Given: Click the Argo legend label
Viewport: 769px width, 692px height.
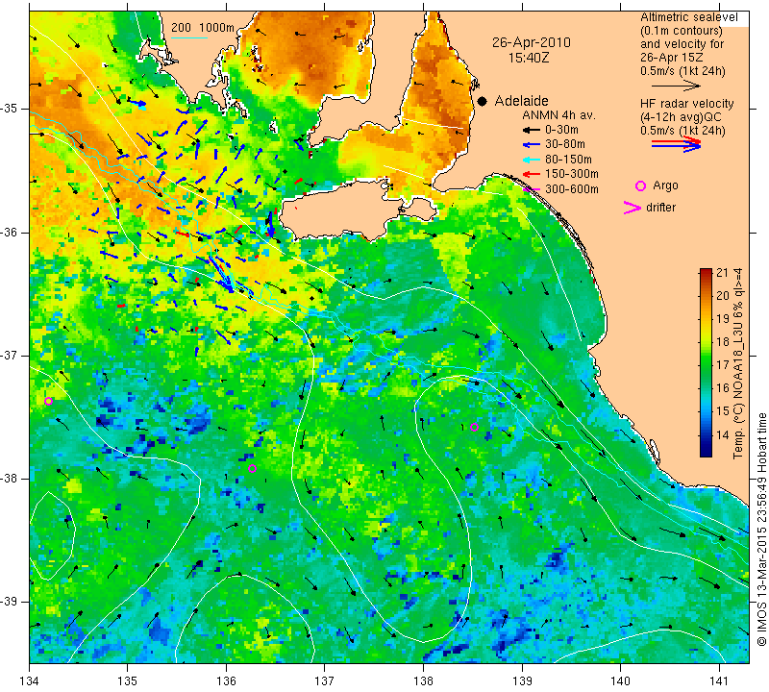Looking at the screenshot, I should coord(665,185).
